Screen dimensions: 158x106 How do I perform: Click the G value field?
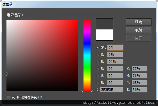click(115, 75)
